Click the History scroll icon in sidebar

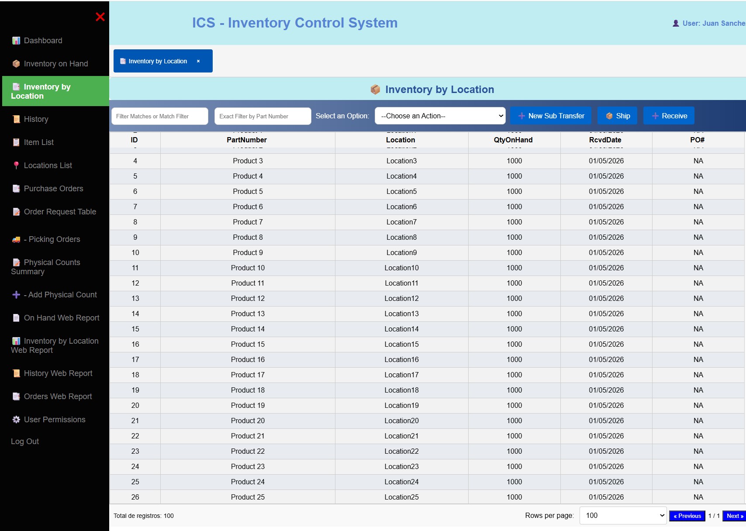click(16, 119)
